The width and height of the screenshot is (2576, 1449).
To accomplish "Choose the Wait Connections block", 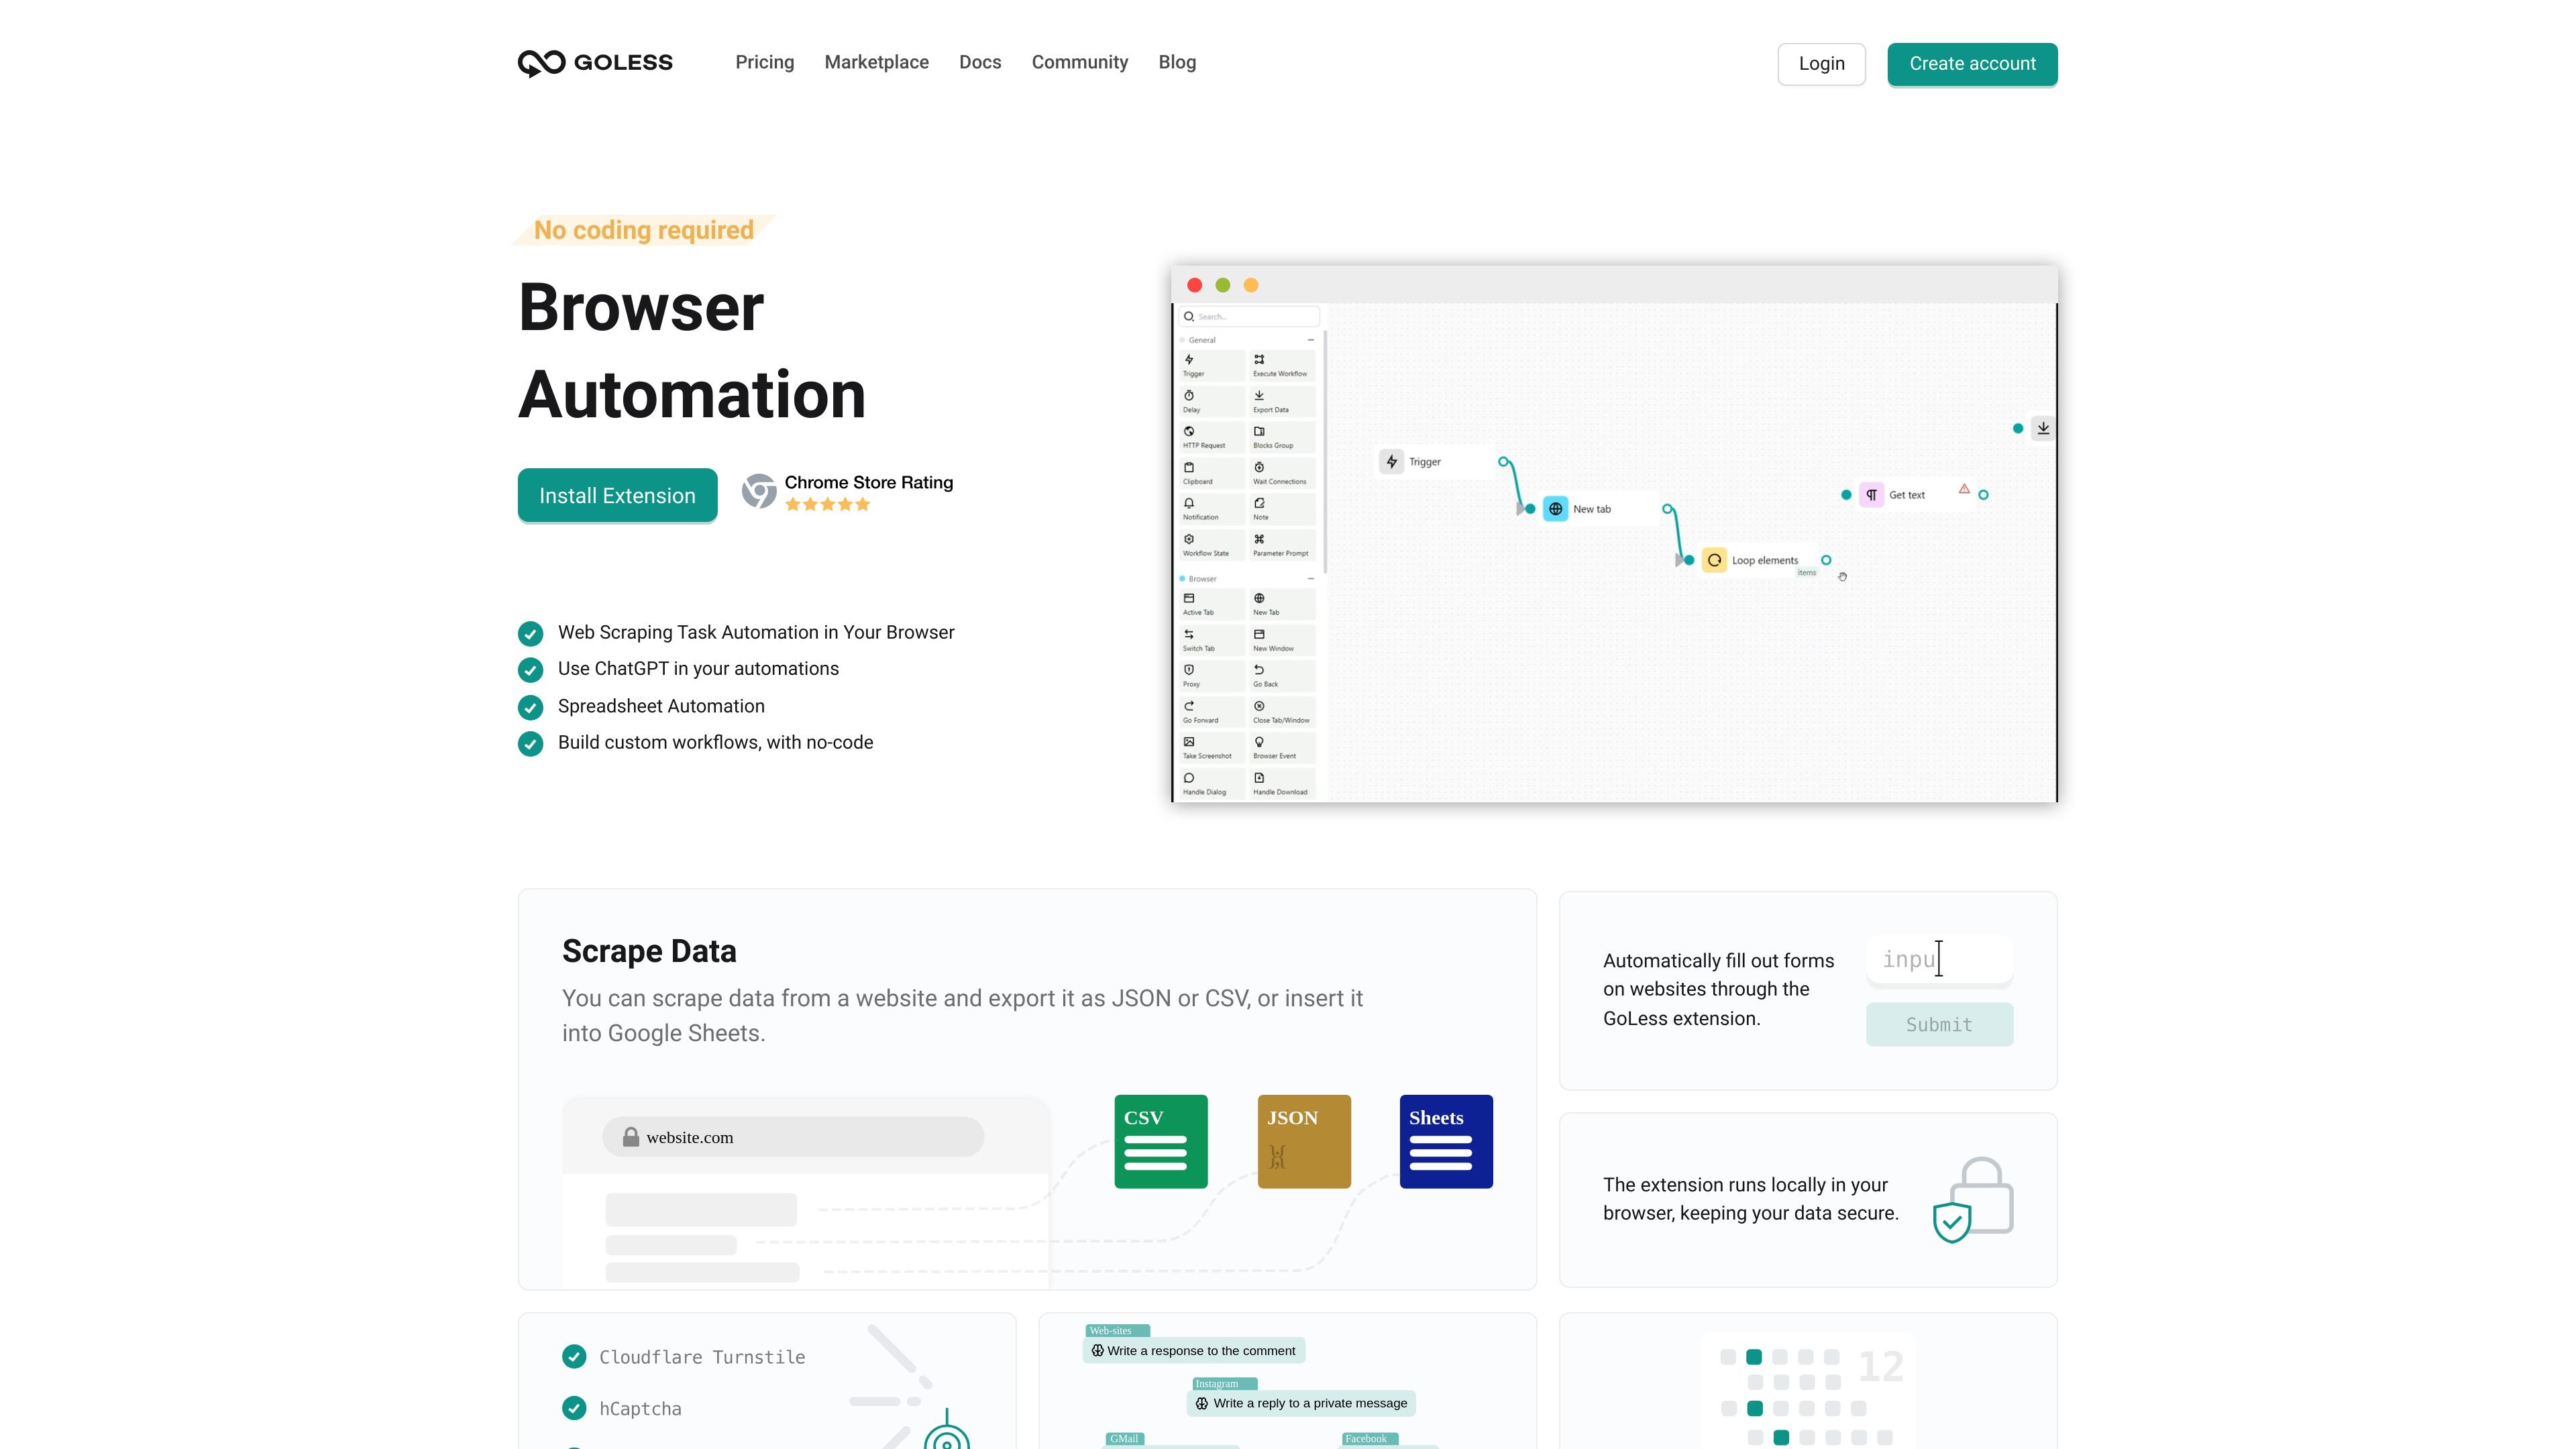I will [1282, 473].
